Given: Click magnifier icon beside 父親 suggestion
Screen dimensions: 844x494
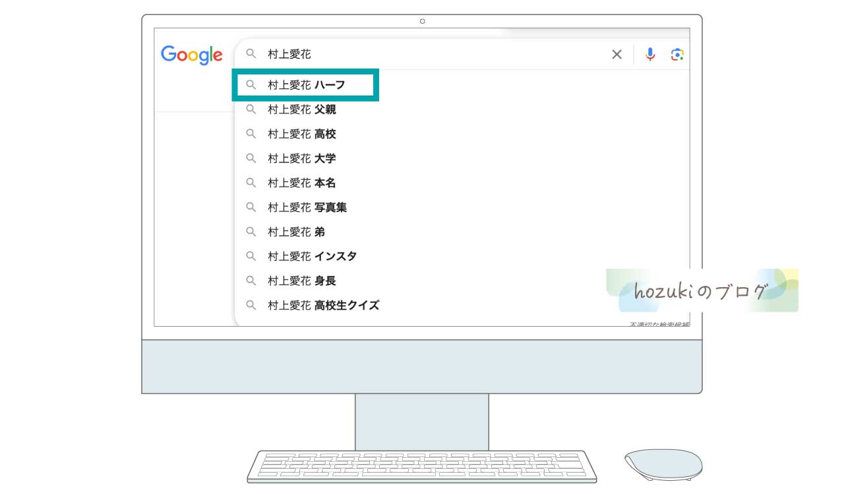Looking at the screenshot, I should click(x=251, y=109).
